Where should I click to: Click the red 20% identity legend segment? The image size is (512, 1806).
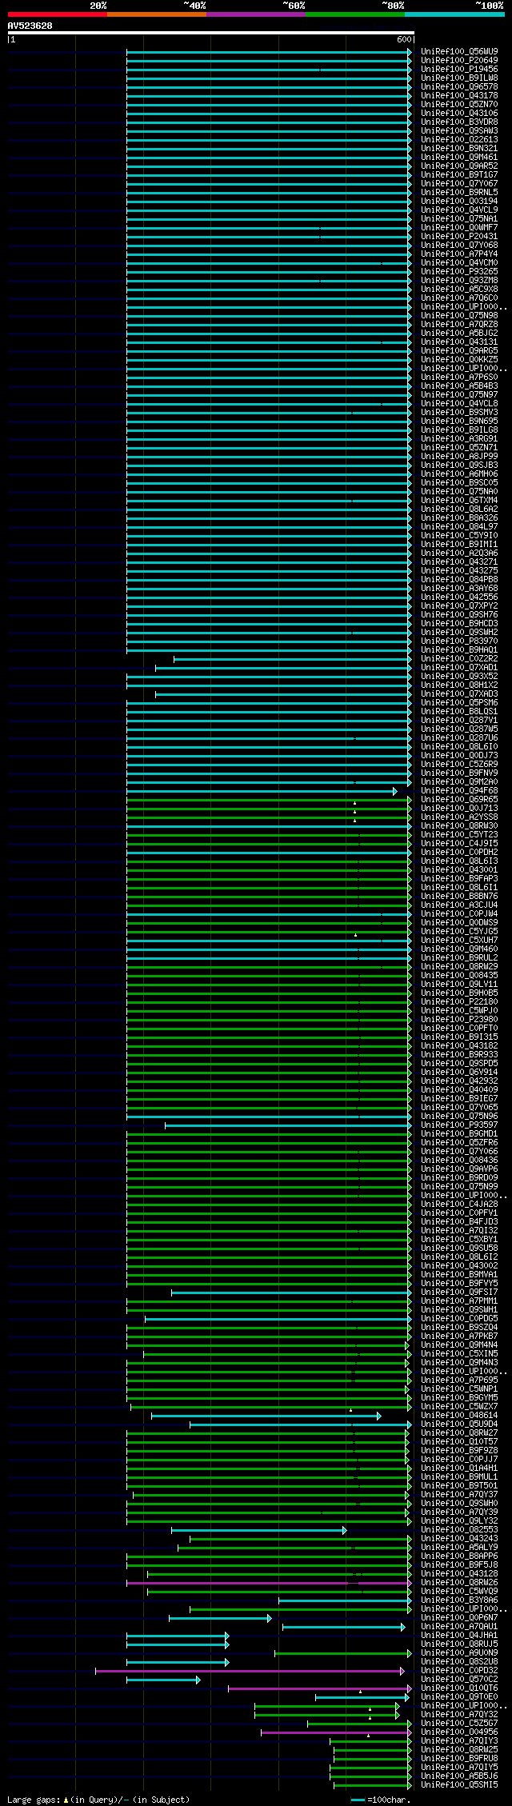tap(57, 14)
